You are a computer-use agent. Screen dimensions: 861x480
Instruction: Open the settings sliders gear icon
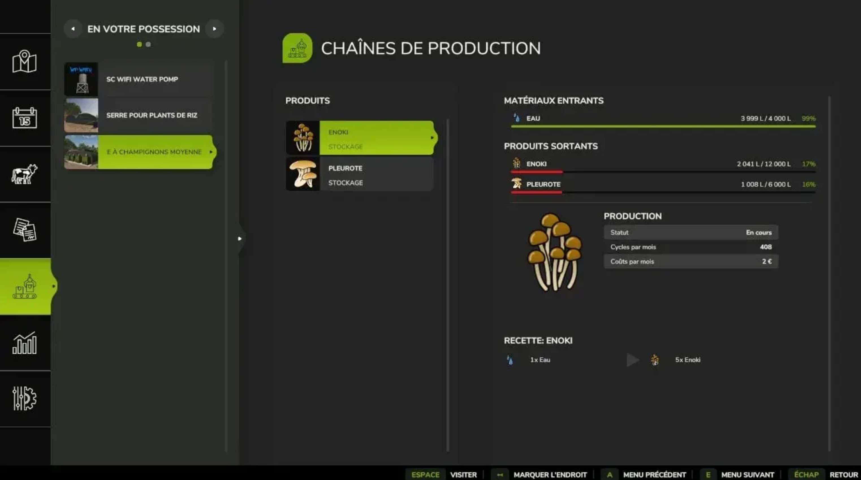coord(24,398)
